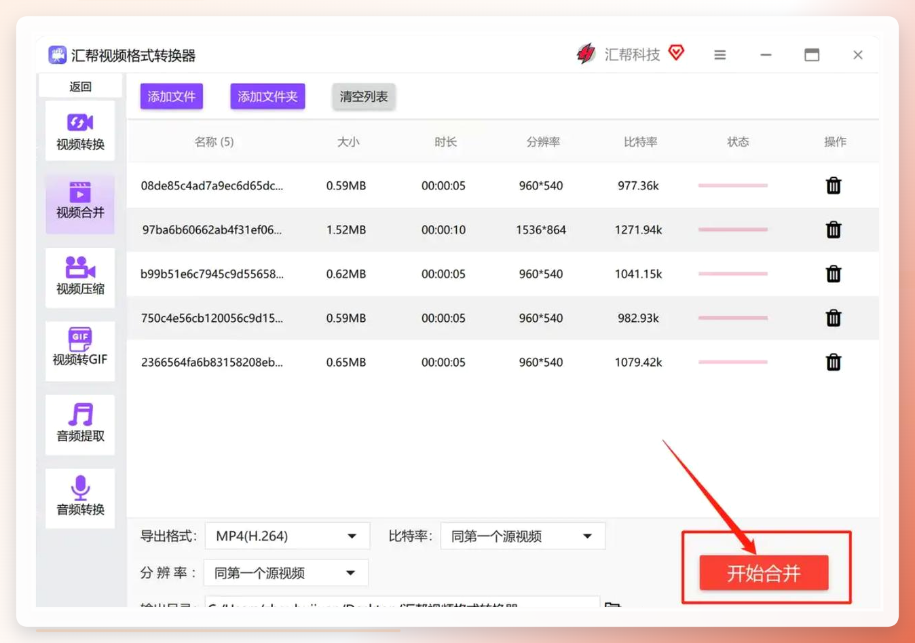Click the 状态 status column header
The height and width of the screenshot is (643, 915).
(738, 142)
